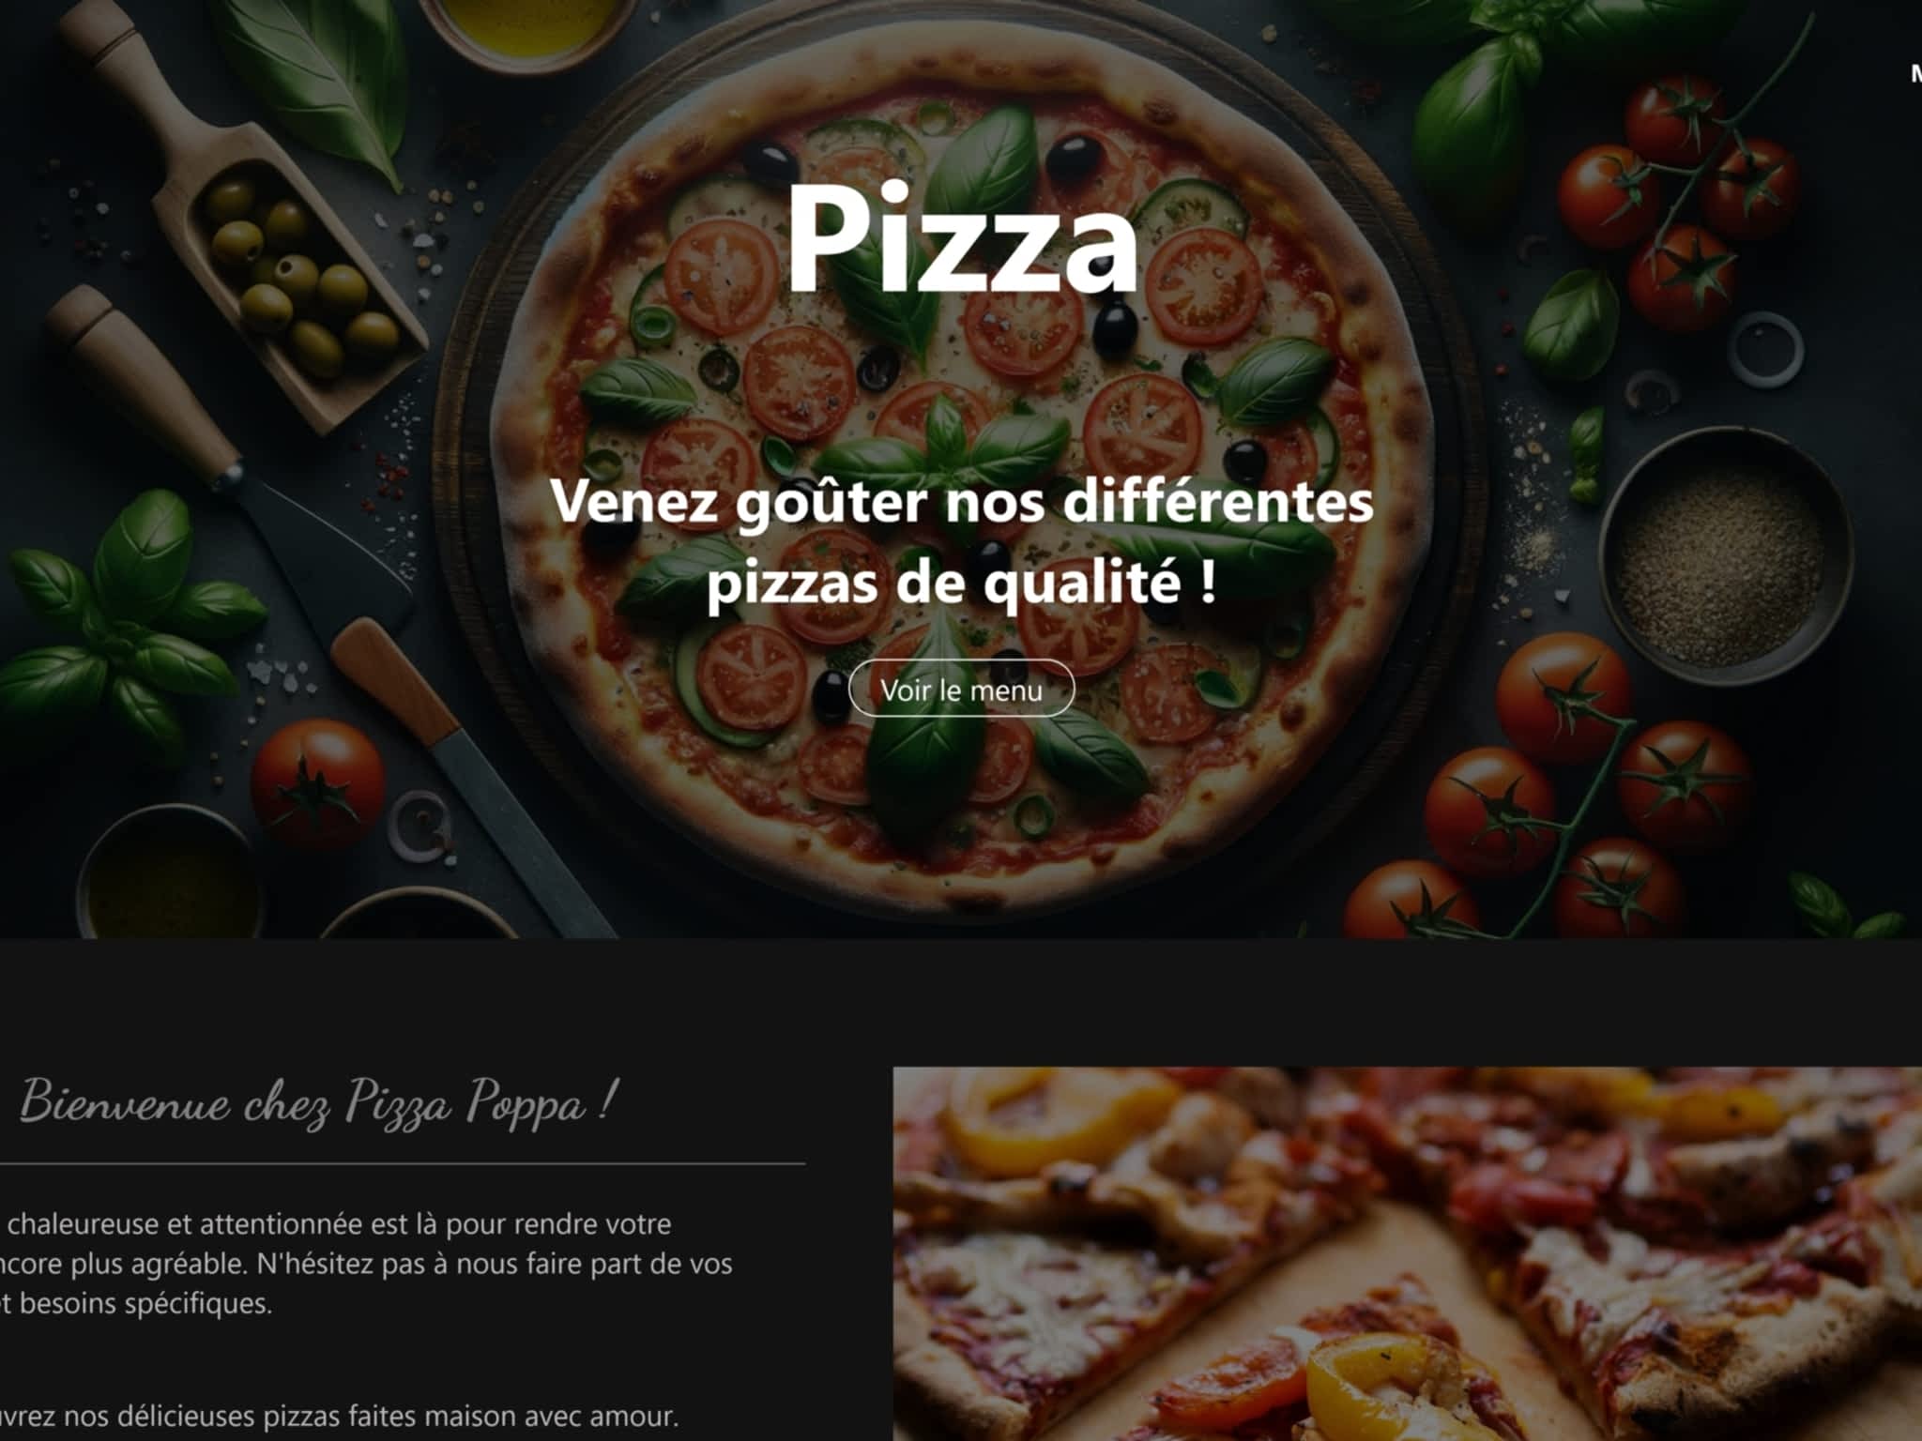
Task: Click the divider line under the welcome heading
Action: click(403, 1163)
